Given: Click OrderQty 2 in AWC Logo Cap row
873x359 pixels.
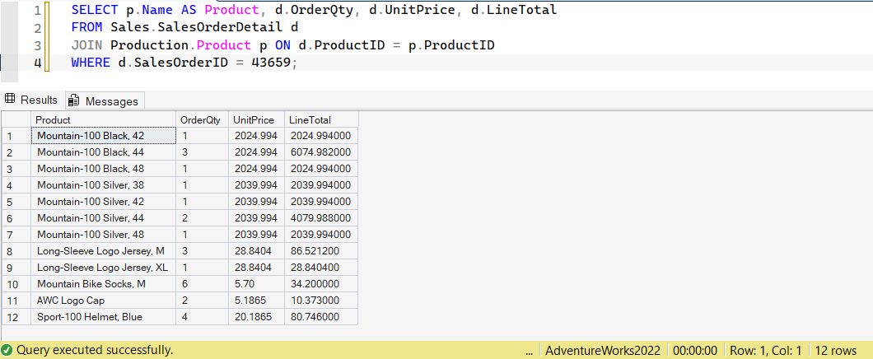Looking at the screenshot, I should (202, 301).
